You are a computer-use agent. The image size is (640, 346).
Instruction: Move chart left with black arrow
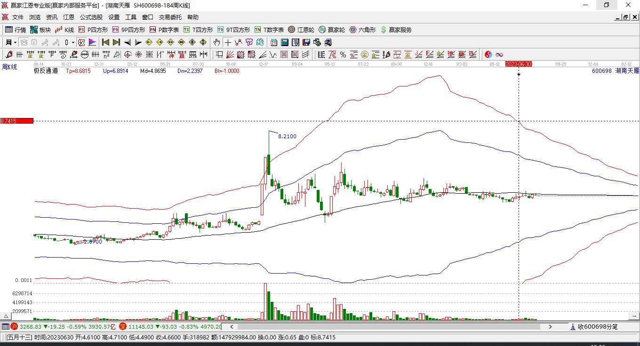pos(127,42)
